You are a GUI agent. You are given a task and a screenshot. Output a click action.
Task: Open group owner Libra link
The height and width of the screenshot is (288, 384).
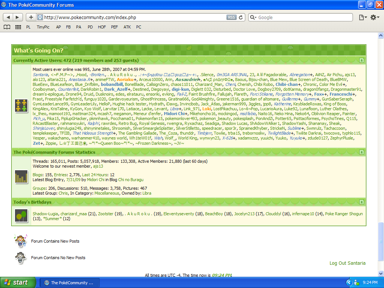147,193
